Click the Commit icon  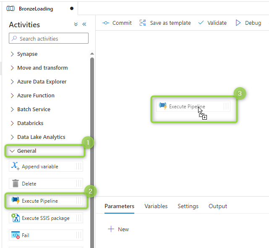(106, 23)
